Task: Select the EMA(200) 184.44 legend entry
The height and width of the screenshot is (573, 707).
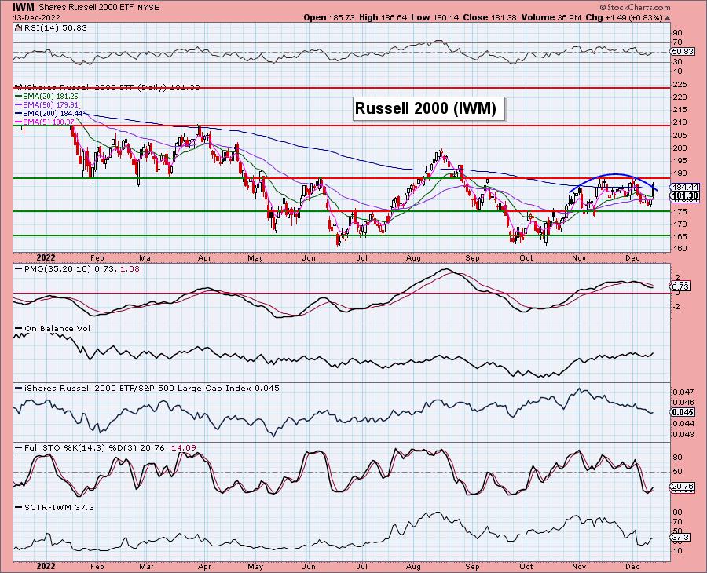Action: tap(49, 114)
